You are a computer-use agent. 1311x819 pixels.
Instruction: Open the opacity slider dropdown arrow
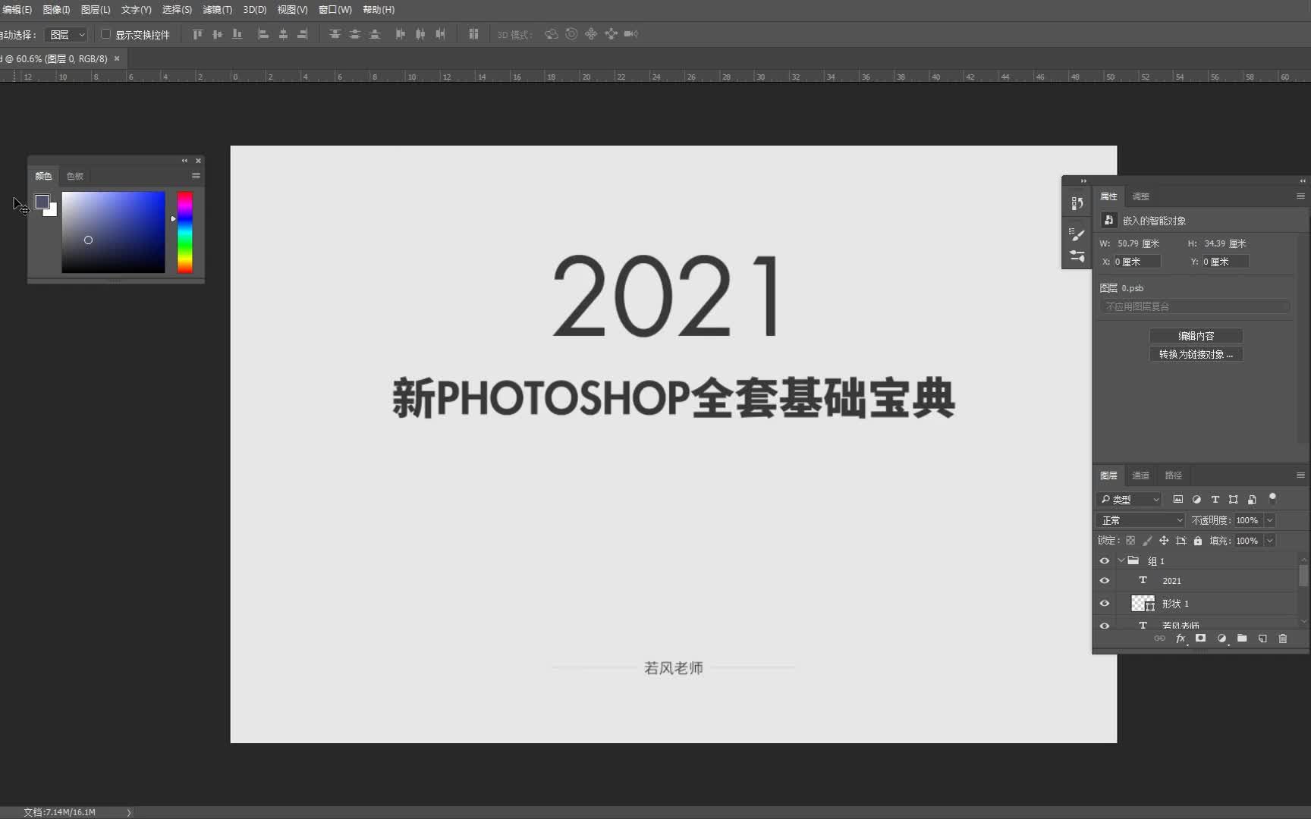click(x=1269, y=520)
